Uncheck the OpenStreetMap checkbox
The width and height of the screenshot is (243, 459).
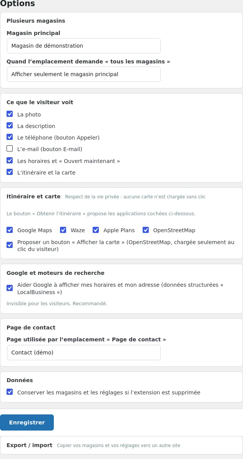pos(146,230)
